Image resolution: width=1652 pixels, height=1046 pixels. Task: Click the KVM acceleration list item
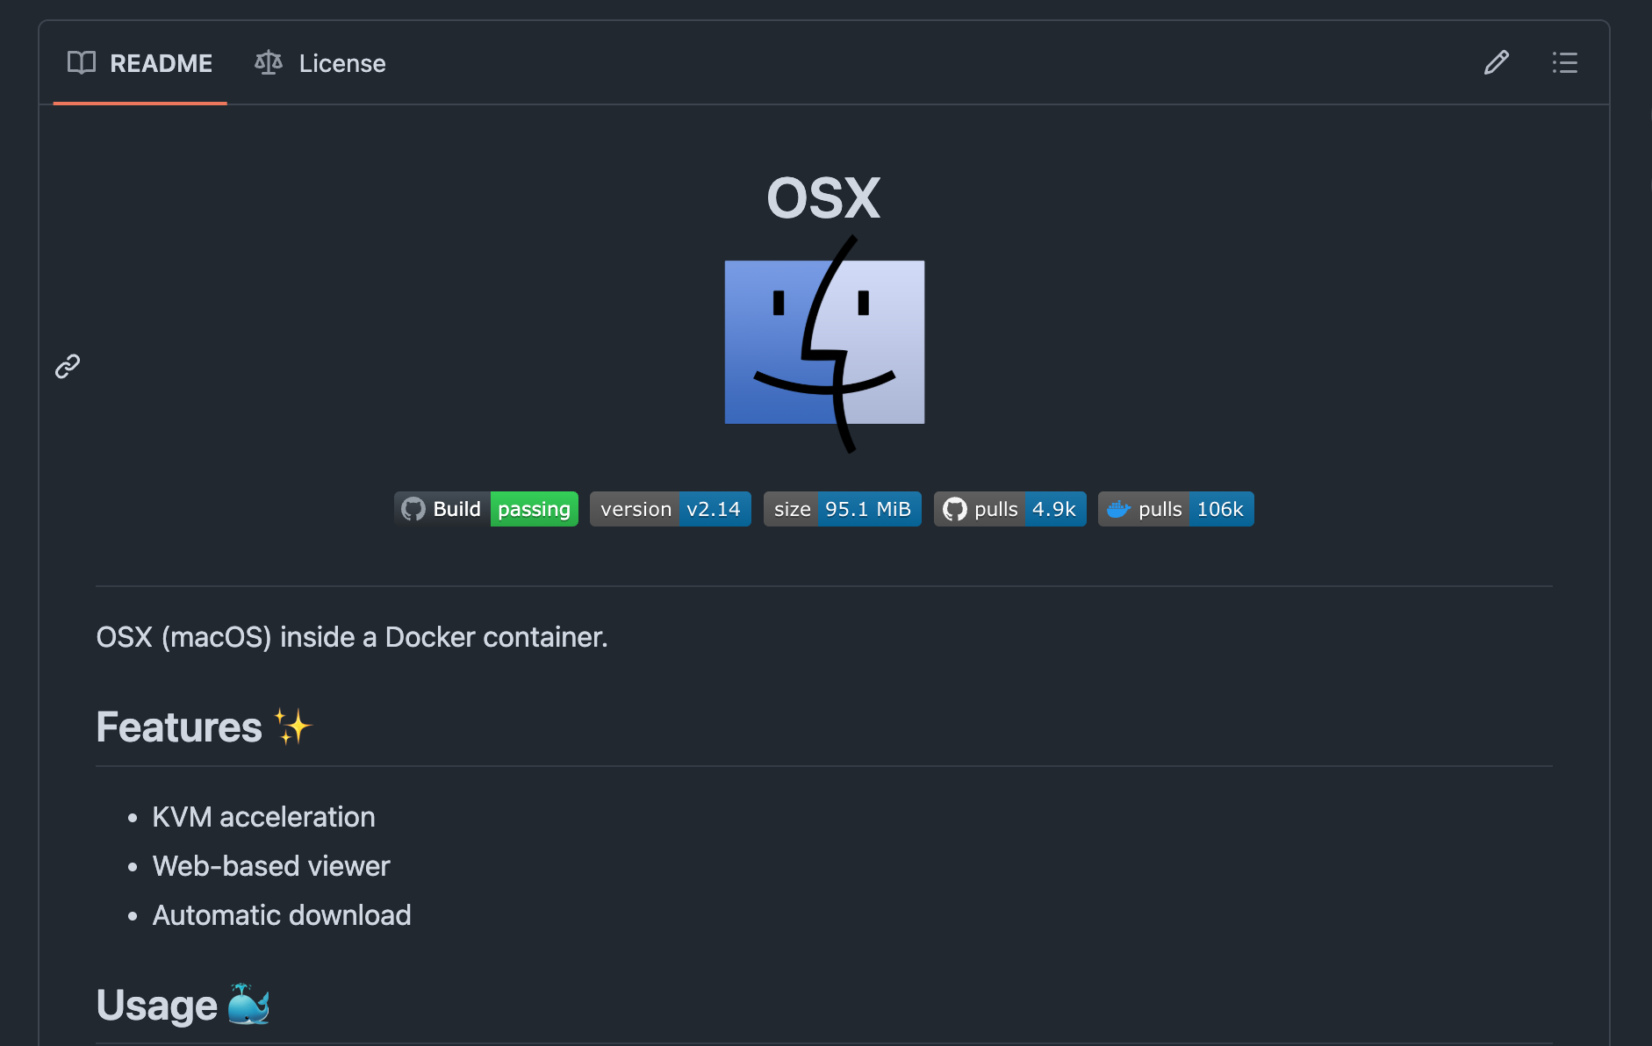coord(263,817)
